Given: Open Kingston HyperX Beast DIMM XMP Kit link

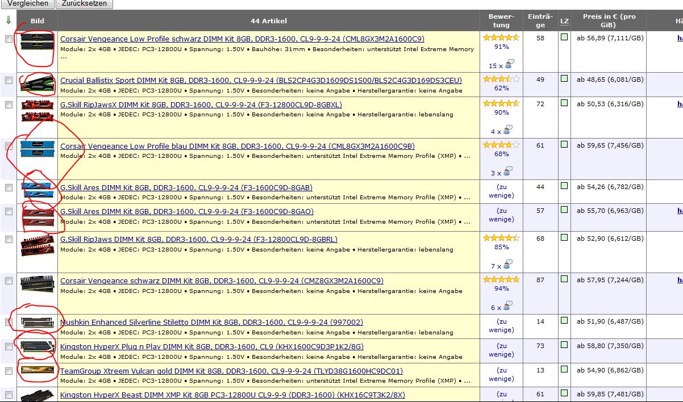Looking at the screenshot, I should click(x=232, y=395).
